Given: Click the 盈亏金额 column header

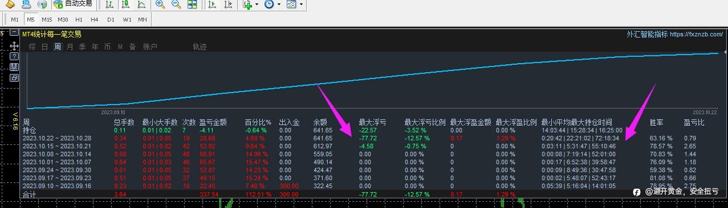Looking at the screenshot, I should click(213, 122).
